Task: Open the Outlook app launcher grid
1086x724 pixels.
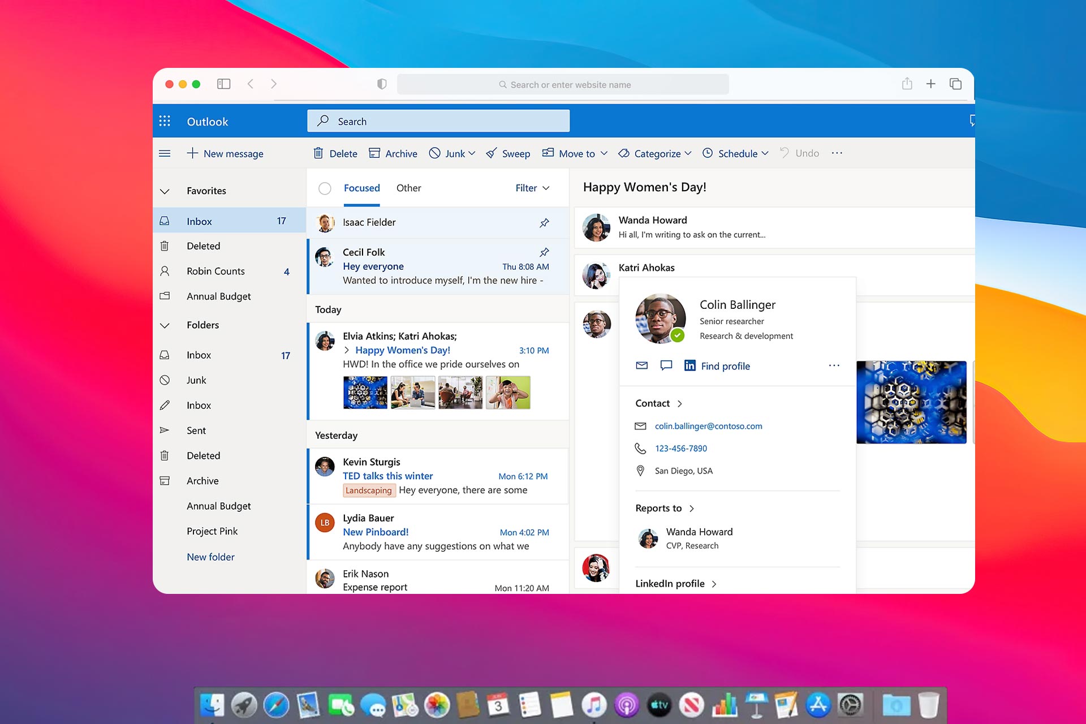Action: coord(165,121)
